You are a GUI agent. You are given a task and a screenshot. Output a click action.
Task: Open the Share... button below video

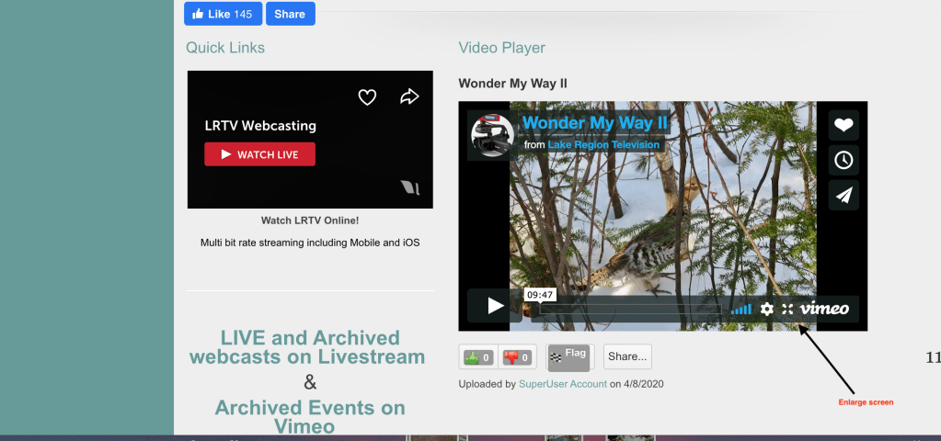pos(627,356)
